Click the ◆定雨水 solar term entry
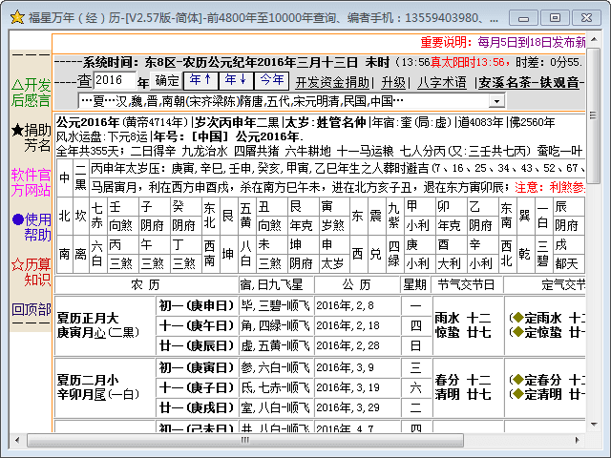 point(537,318)
